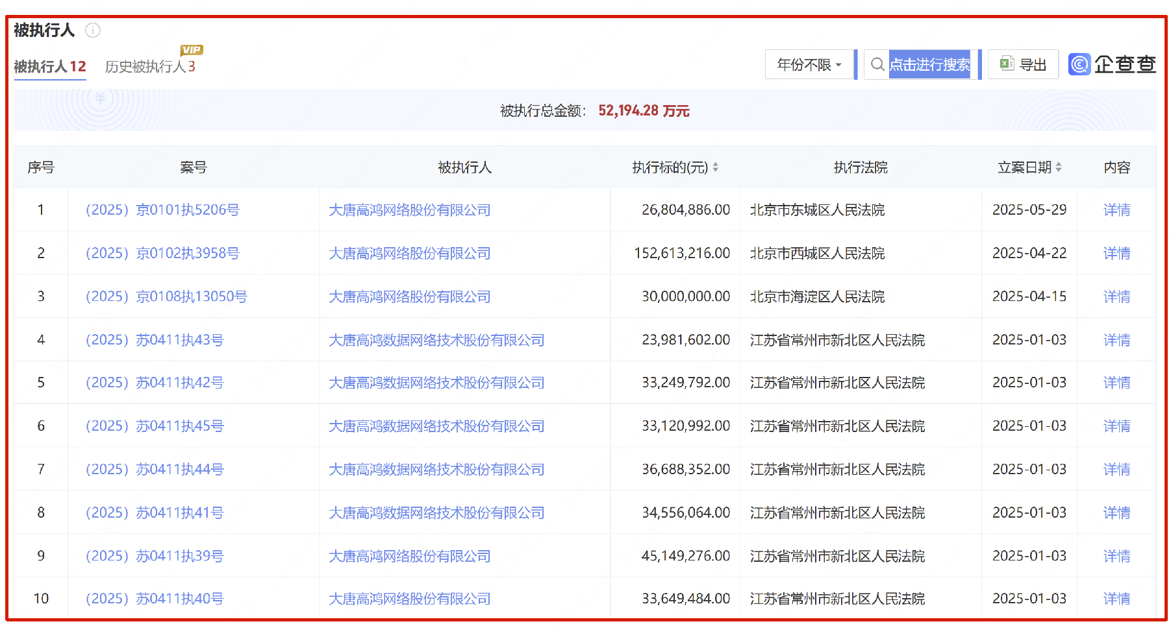Open case (2025)苏0411执40号
This screenshot has height=626, width=1171.
pyautogui.click(x=155, y=599)
